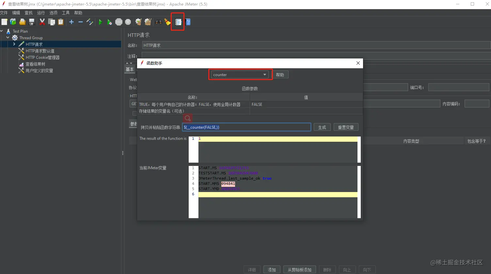Save the test plan with floppy icon
491x274 pixels.
coord(32,22)
